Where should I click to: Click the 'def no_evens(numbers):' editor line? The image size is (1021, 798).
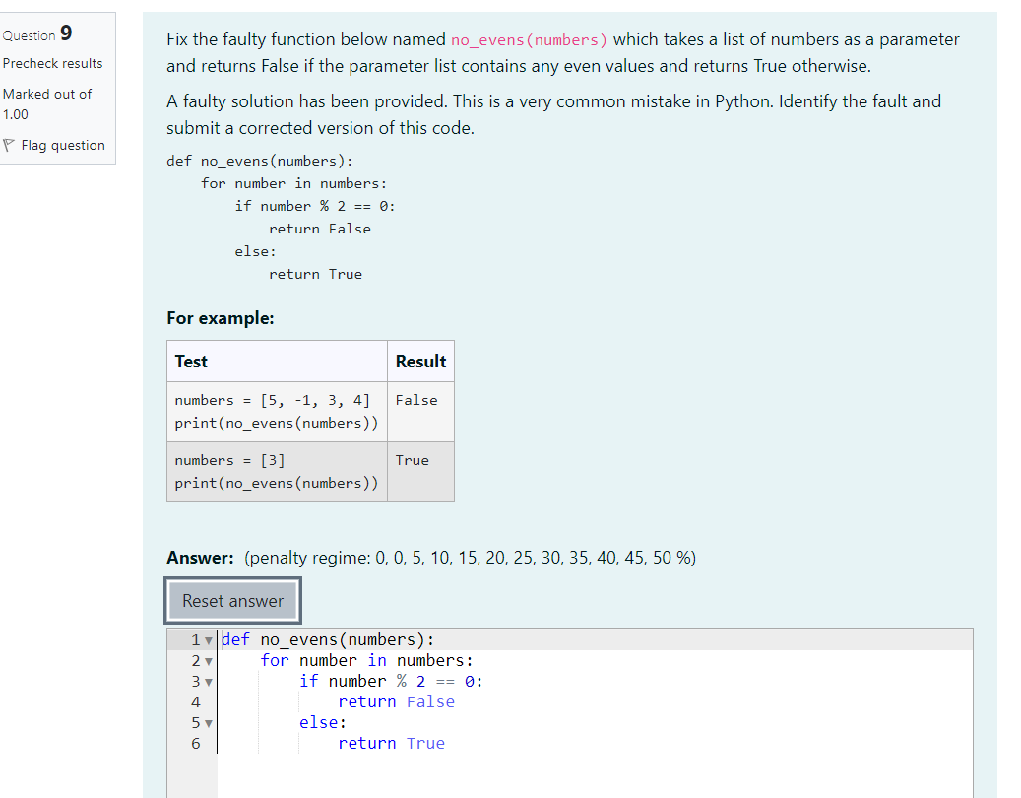pyautogui.click(x=328, y=639)
